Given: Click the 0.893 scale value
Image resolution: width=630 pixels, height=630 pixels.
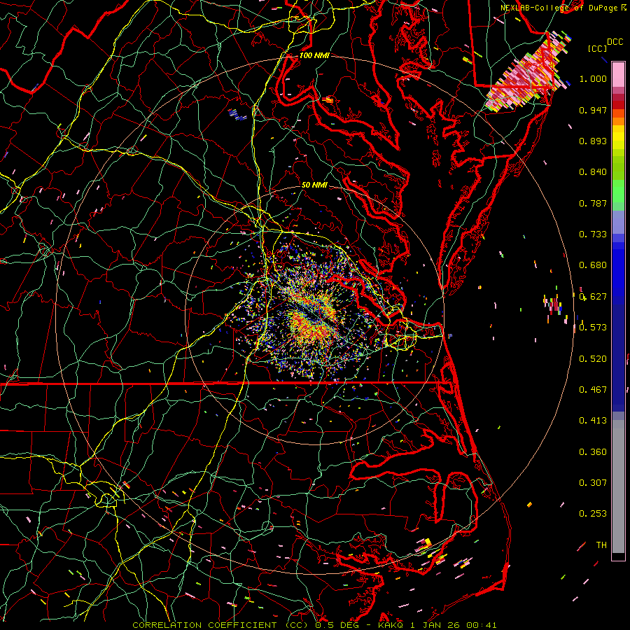Looking at the screenshot, I should [x=593, y=141].
